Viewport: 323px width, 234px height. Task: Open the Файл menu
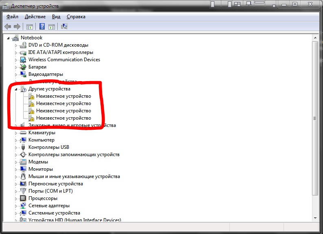coord(12,17)
